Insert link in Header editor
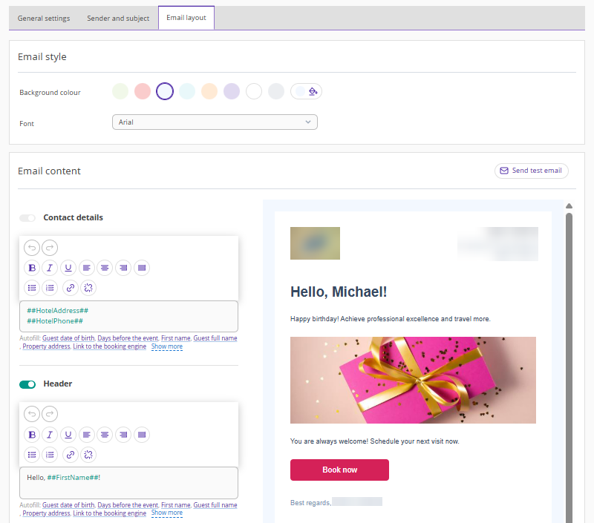 70,455
